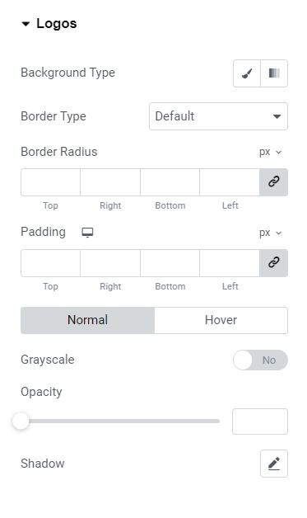The height and width of the screenshot is (518, 307).
Task: Click the Opacity slider handle
Action: (21, 421)
